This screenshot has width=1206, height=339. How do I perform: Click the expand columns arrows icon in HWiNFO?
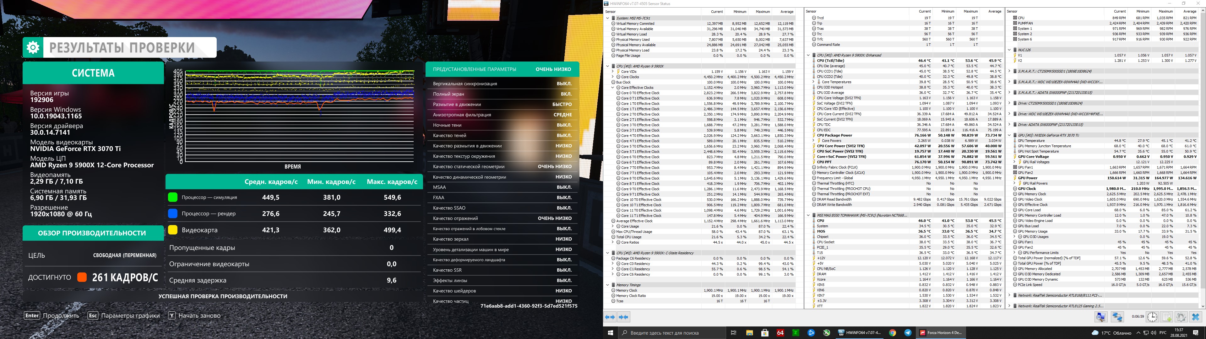click(x=610, y=317)
